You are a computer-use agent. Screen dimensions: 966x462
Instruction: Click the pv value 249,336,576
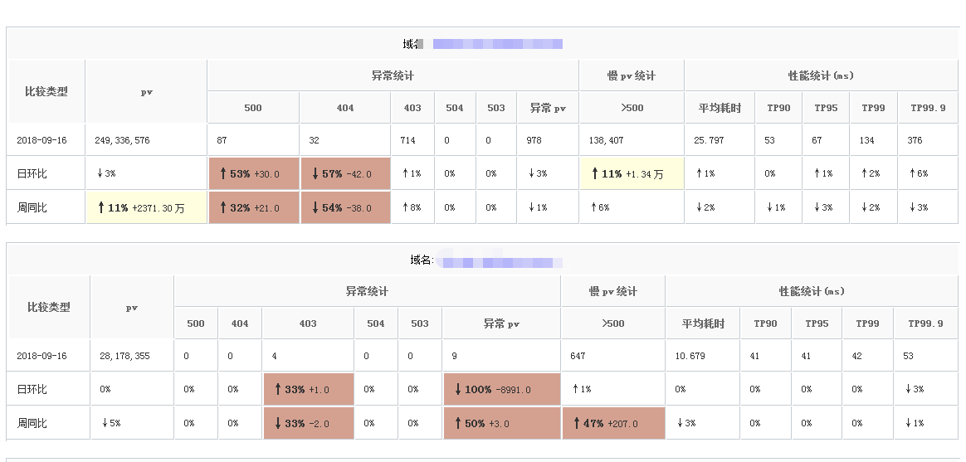point(123,140)
